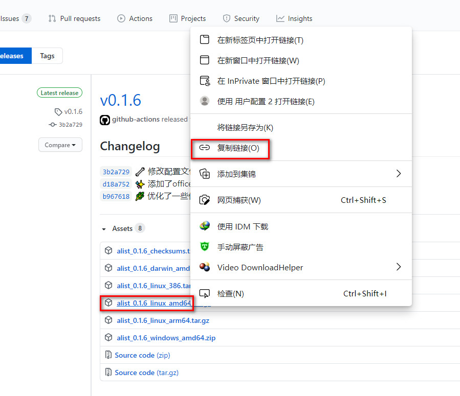Viewport: 460px width, 396px height.
Task: Open changelog commit 3b2a729
Action: 116,172
